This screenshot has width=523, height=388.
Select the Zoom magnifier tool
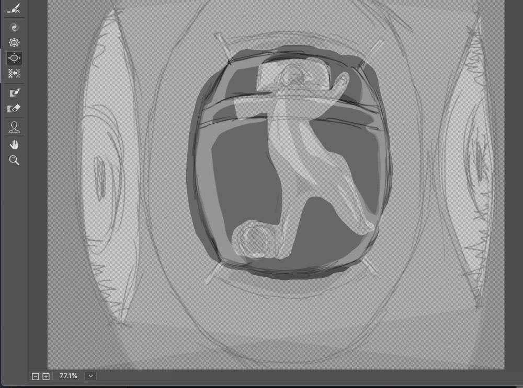[x=14, y=160]
